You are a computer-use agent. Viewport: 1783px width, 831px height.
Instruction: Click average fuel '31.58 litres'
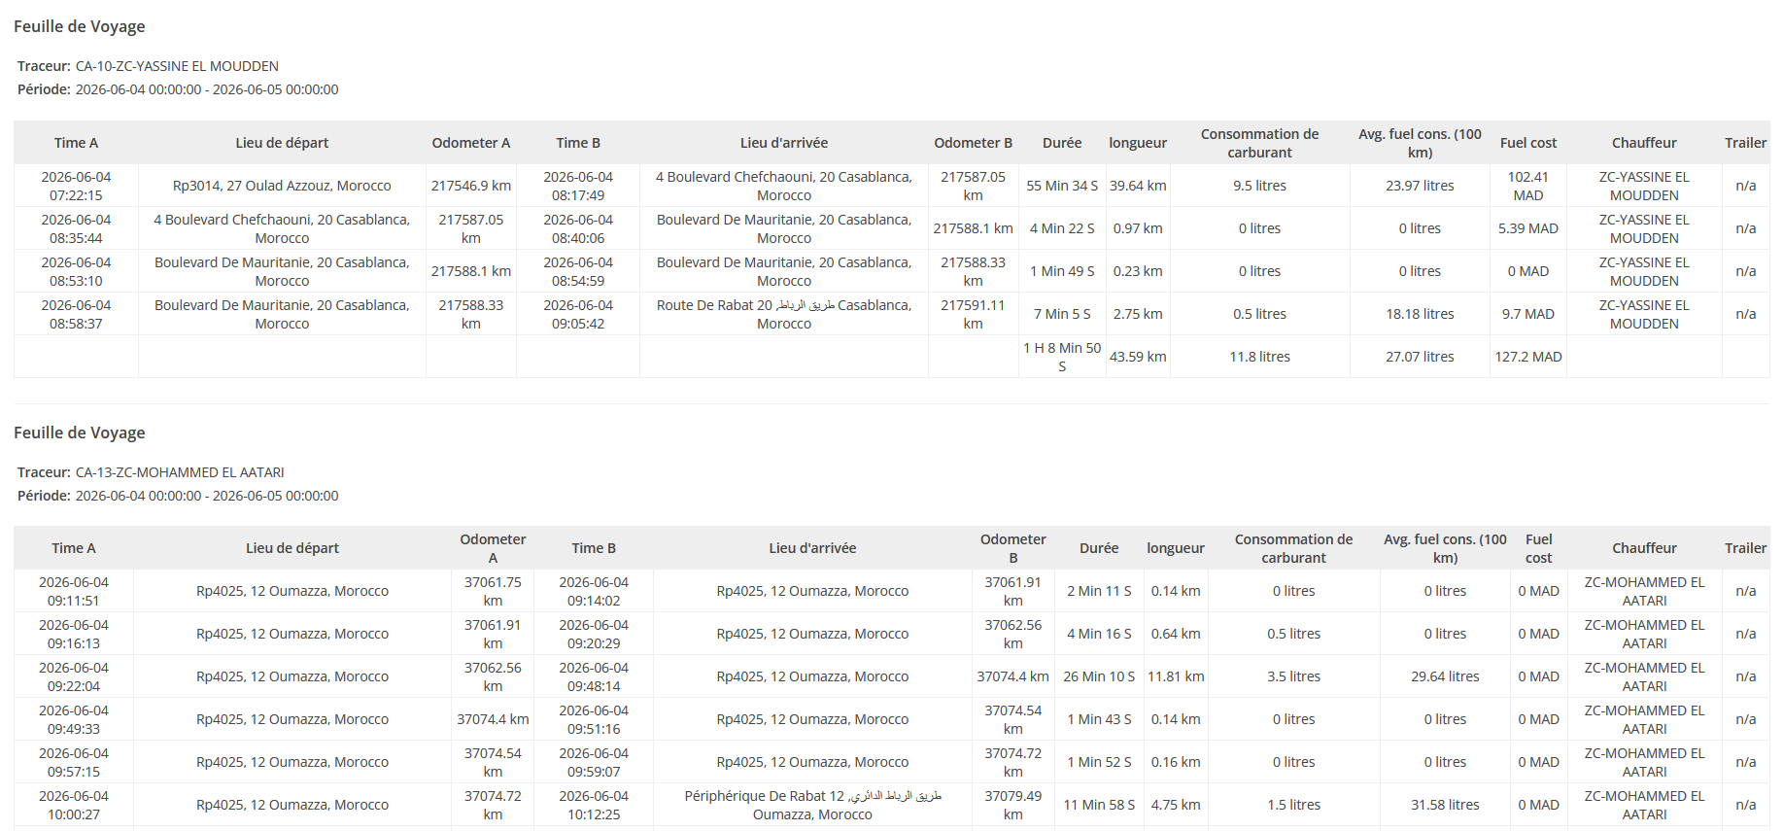(1445, 805)
